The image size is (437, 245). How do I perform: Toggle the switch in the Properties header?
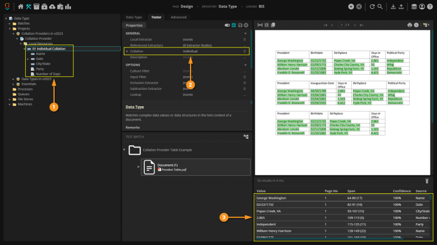pyautogui.click(x=227, y=26)
